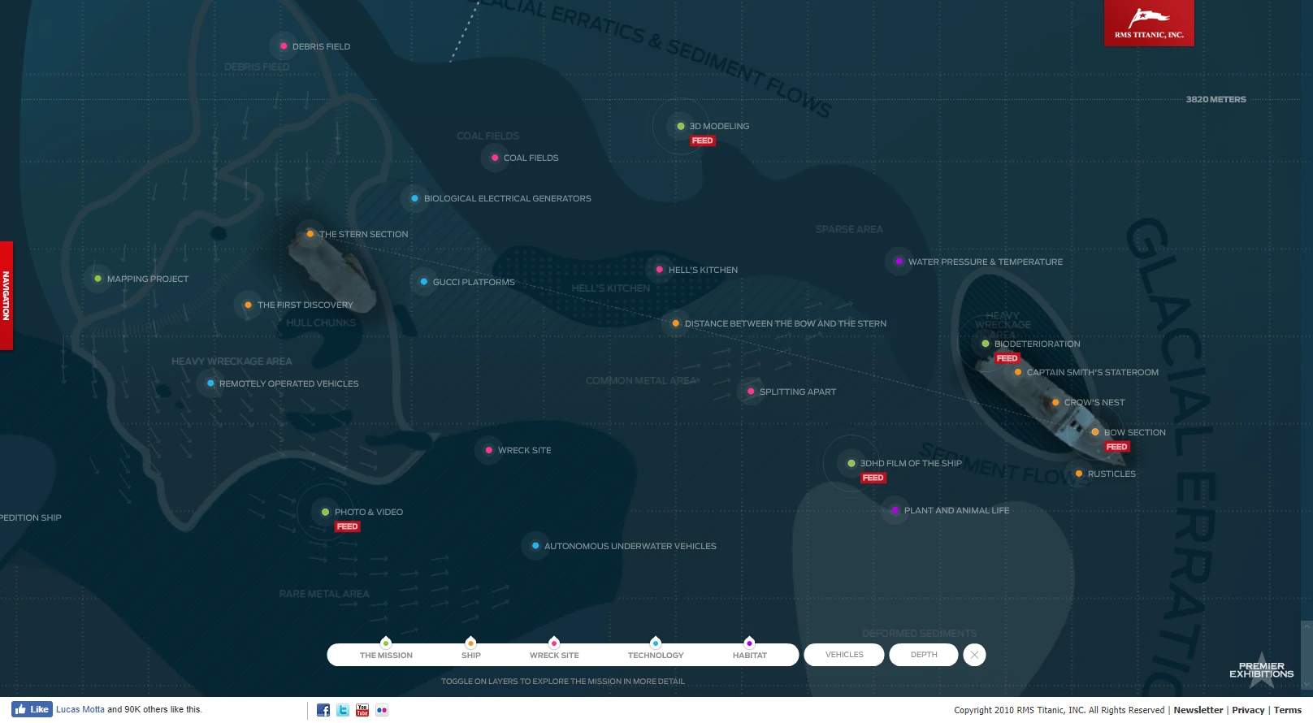
Task: Toggle the Technology layer
Action: click(656, 655)
